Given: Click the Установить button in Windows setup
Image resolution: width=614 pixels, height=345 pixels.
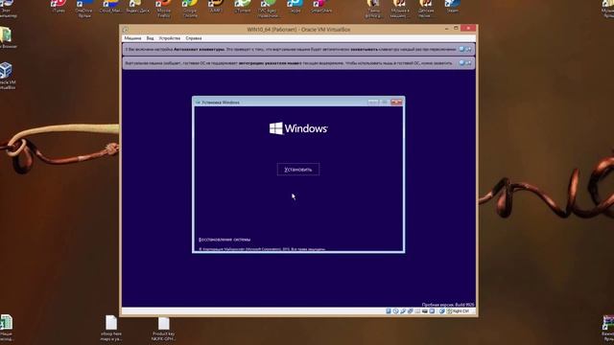Looking at the screenshot, I should [298, 170].
